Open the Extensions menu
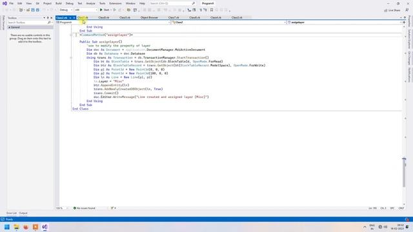The height and width of the screenshot is (232, 413). [116, 3]
